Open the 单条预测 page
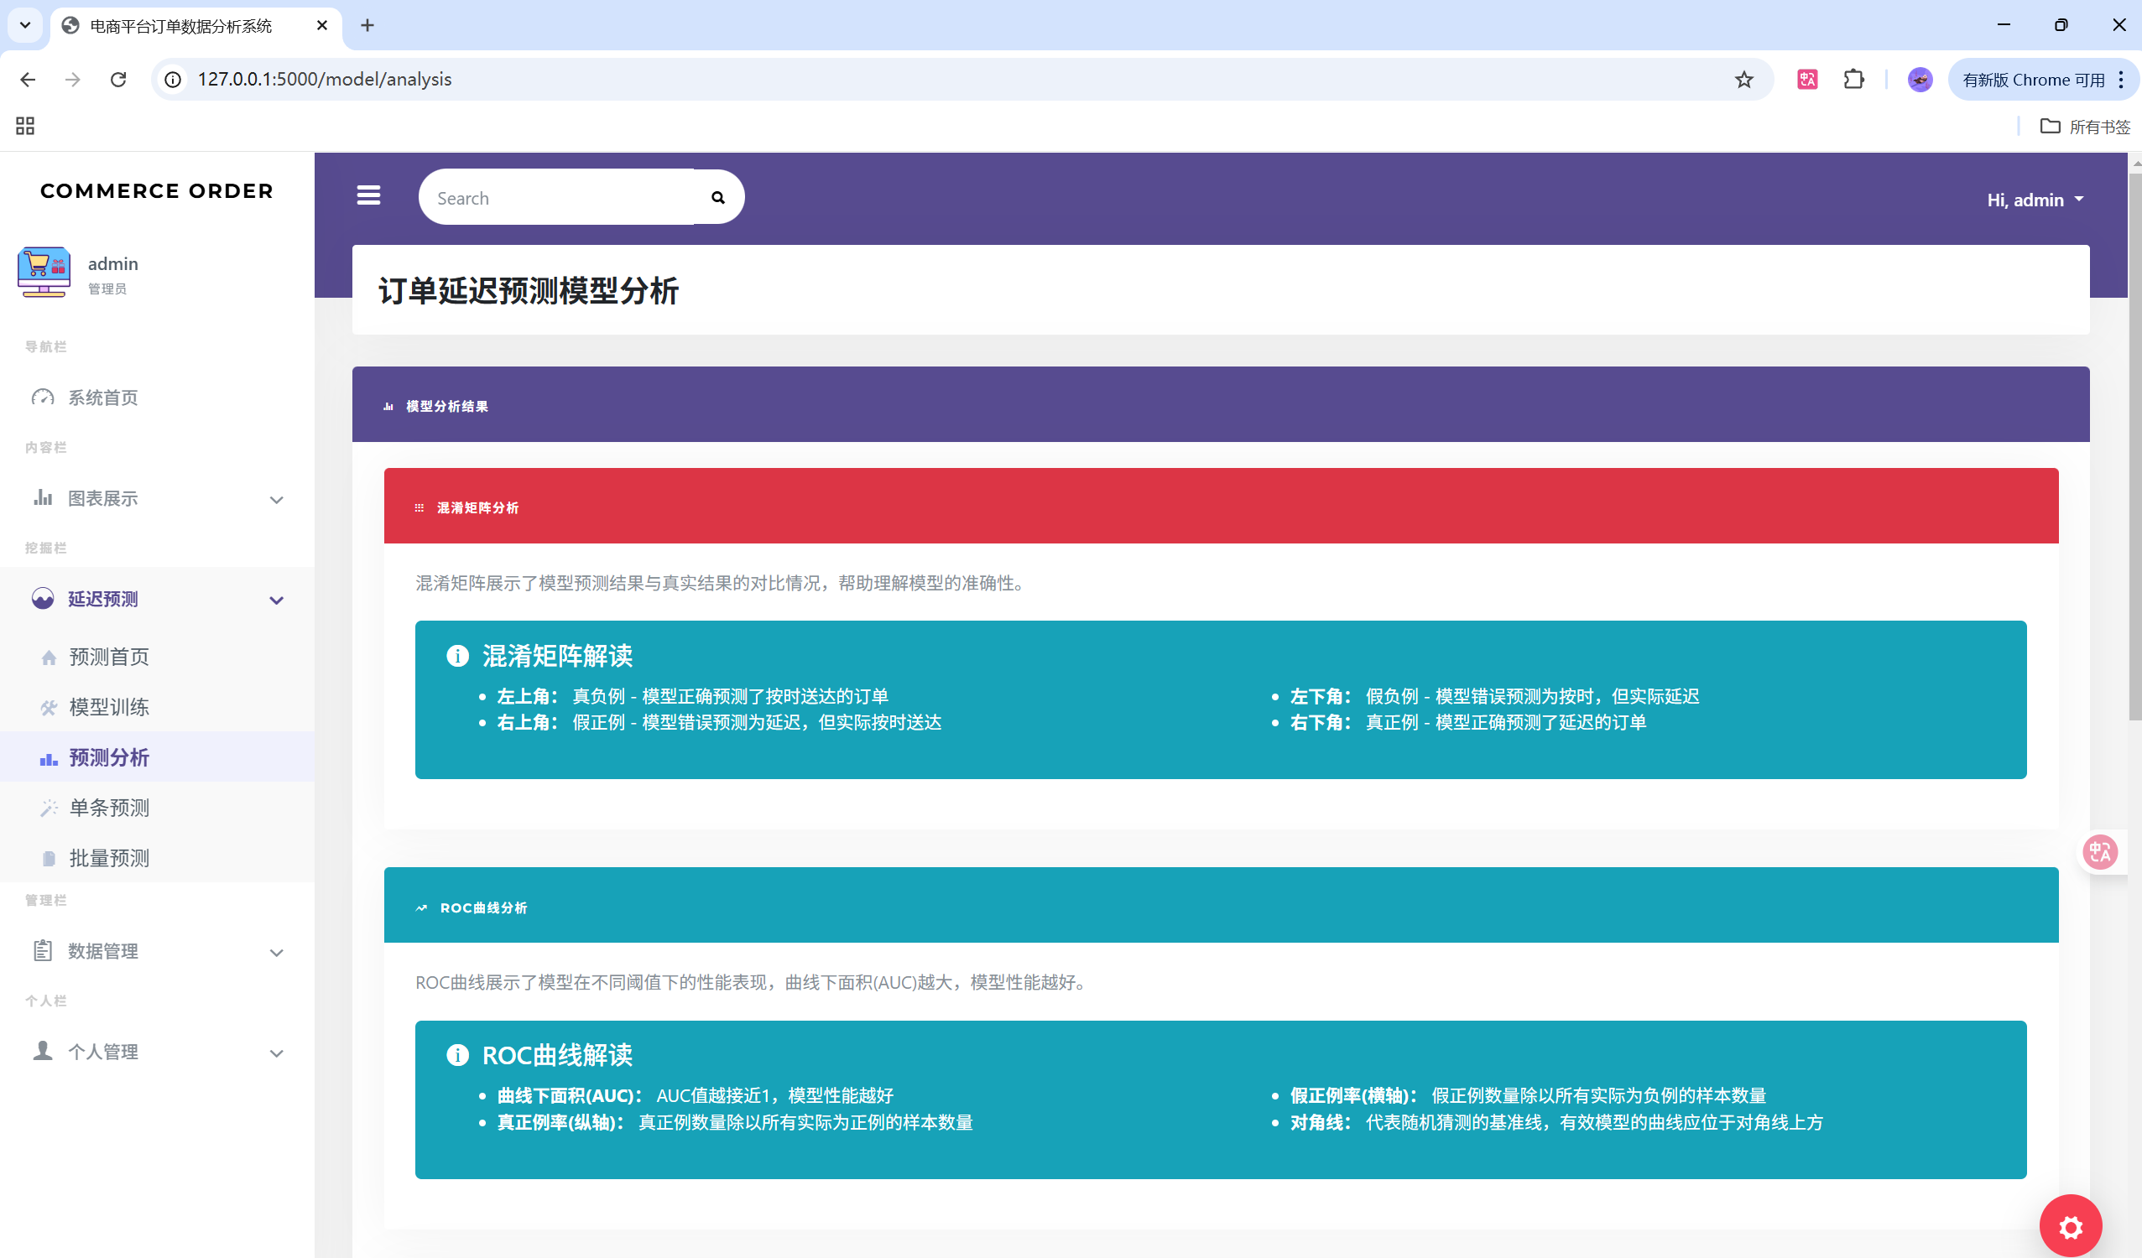The width and height of the screenshot is (2142, 1258). coord(109,808)
